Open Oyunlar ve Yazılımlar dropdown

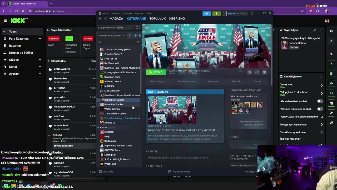[x=111, y=35]
